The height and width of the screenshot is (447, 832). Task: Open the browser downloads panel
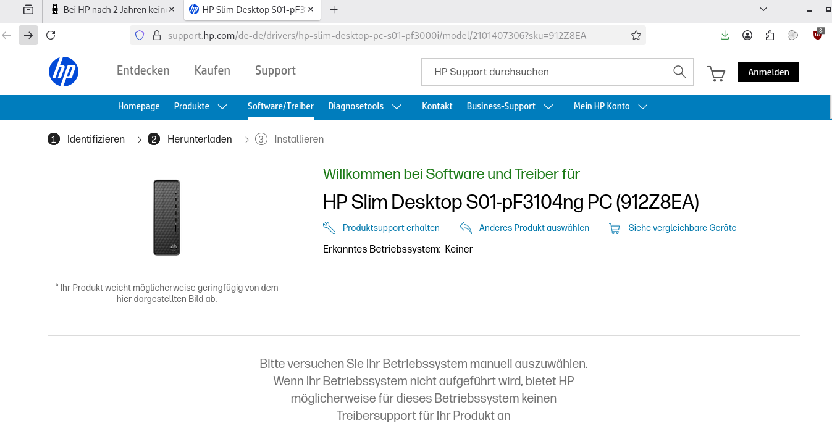pyautogui.click(x=725, y=35)
